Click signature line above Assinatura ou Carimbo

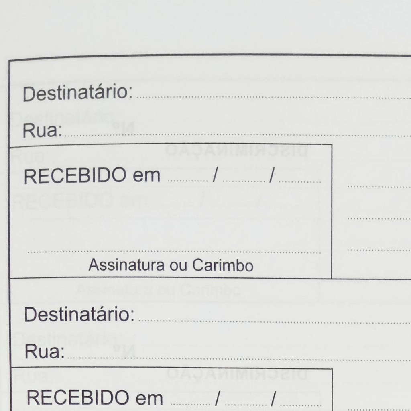pyautogui.click(x=174, y=252)
